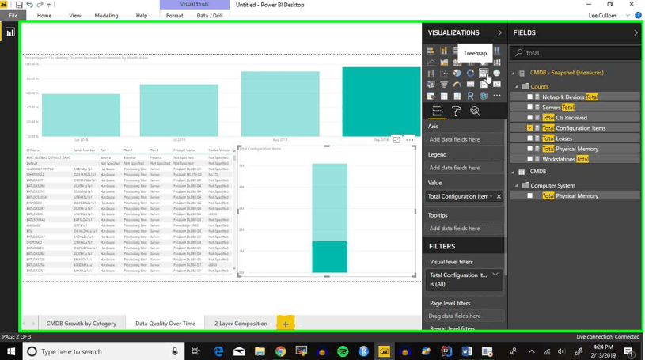
Task: Select the Matrix visual
Action: (x=457, y=96)
